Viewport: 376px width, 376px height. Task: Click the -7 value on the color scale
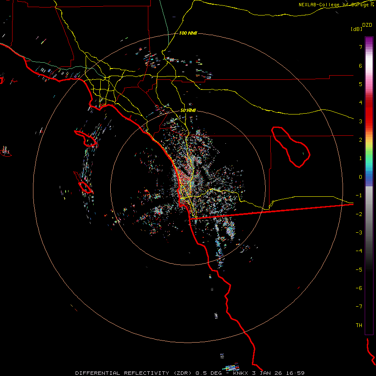[359, 307]
